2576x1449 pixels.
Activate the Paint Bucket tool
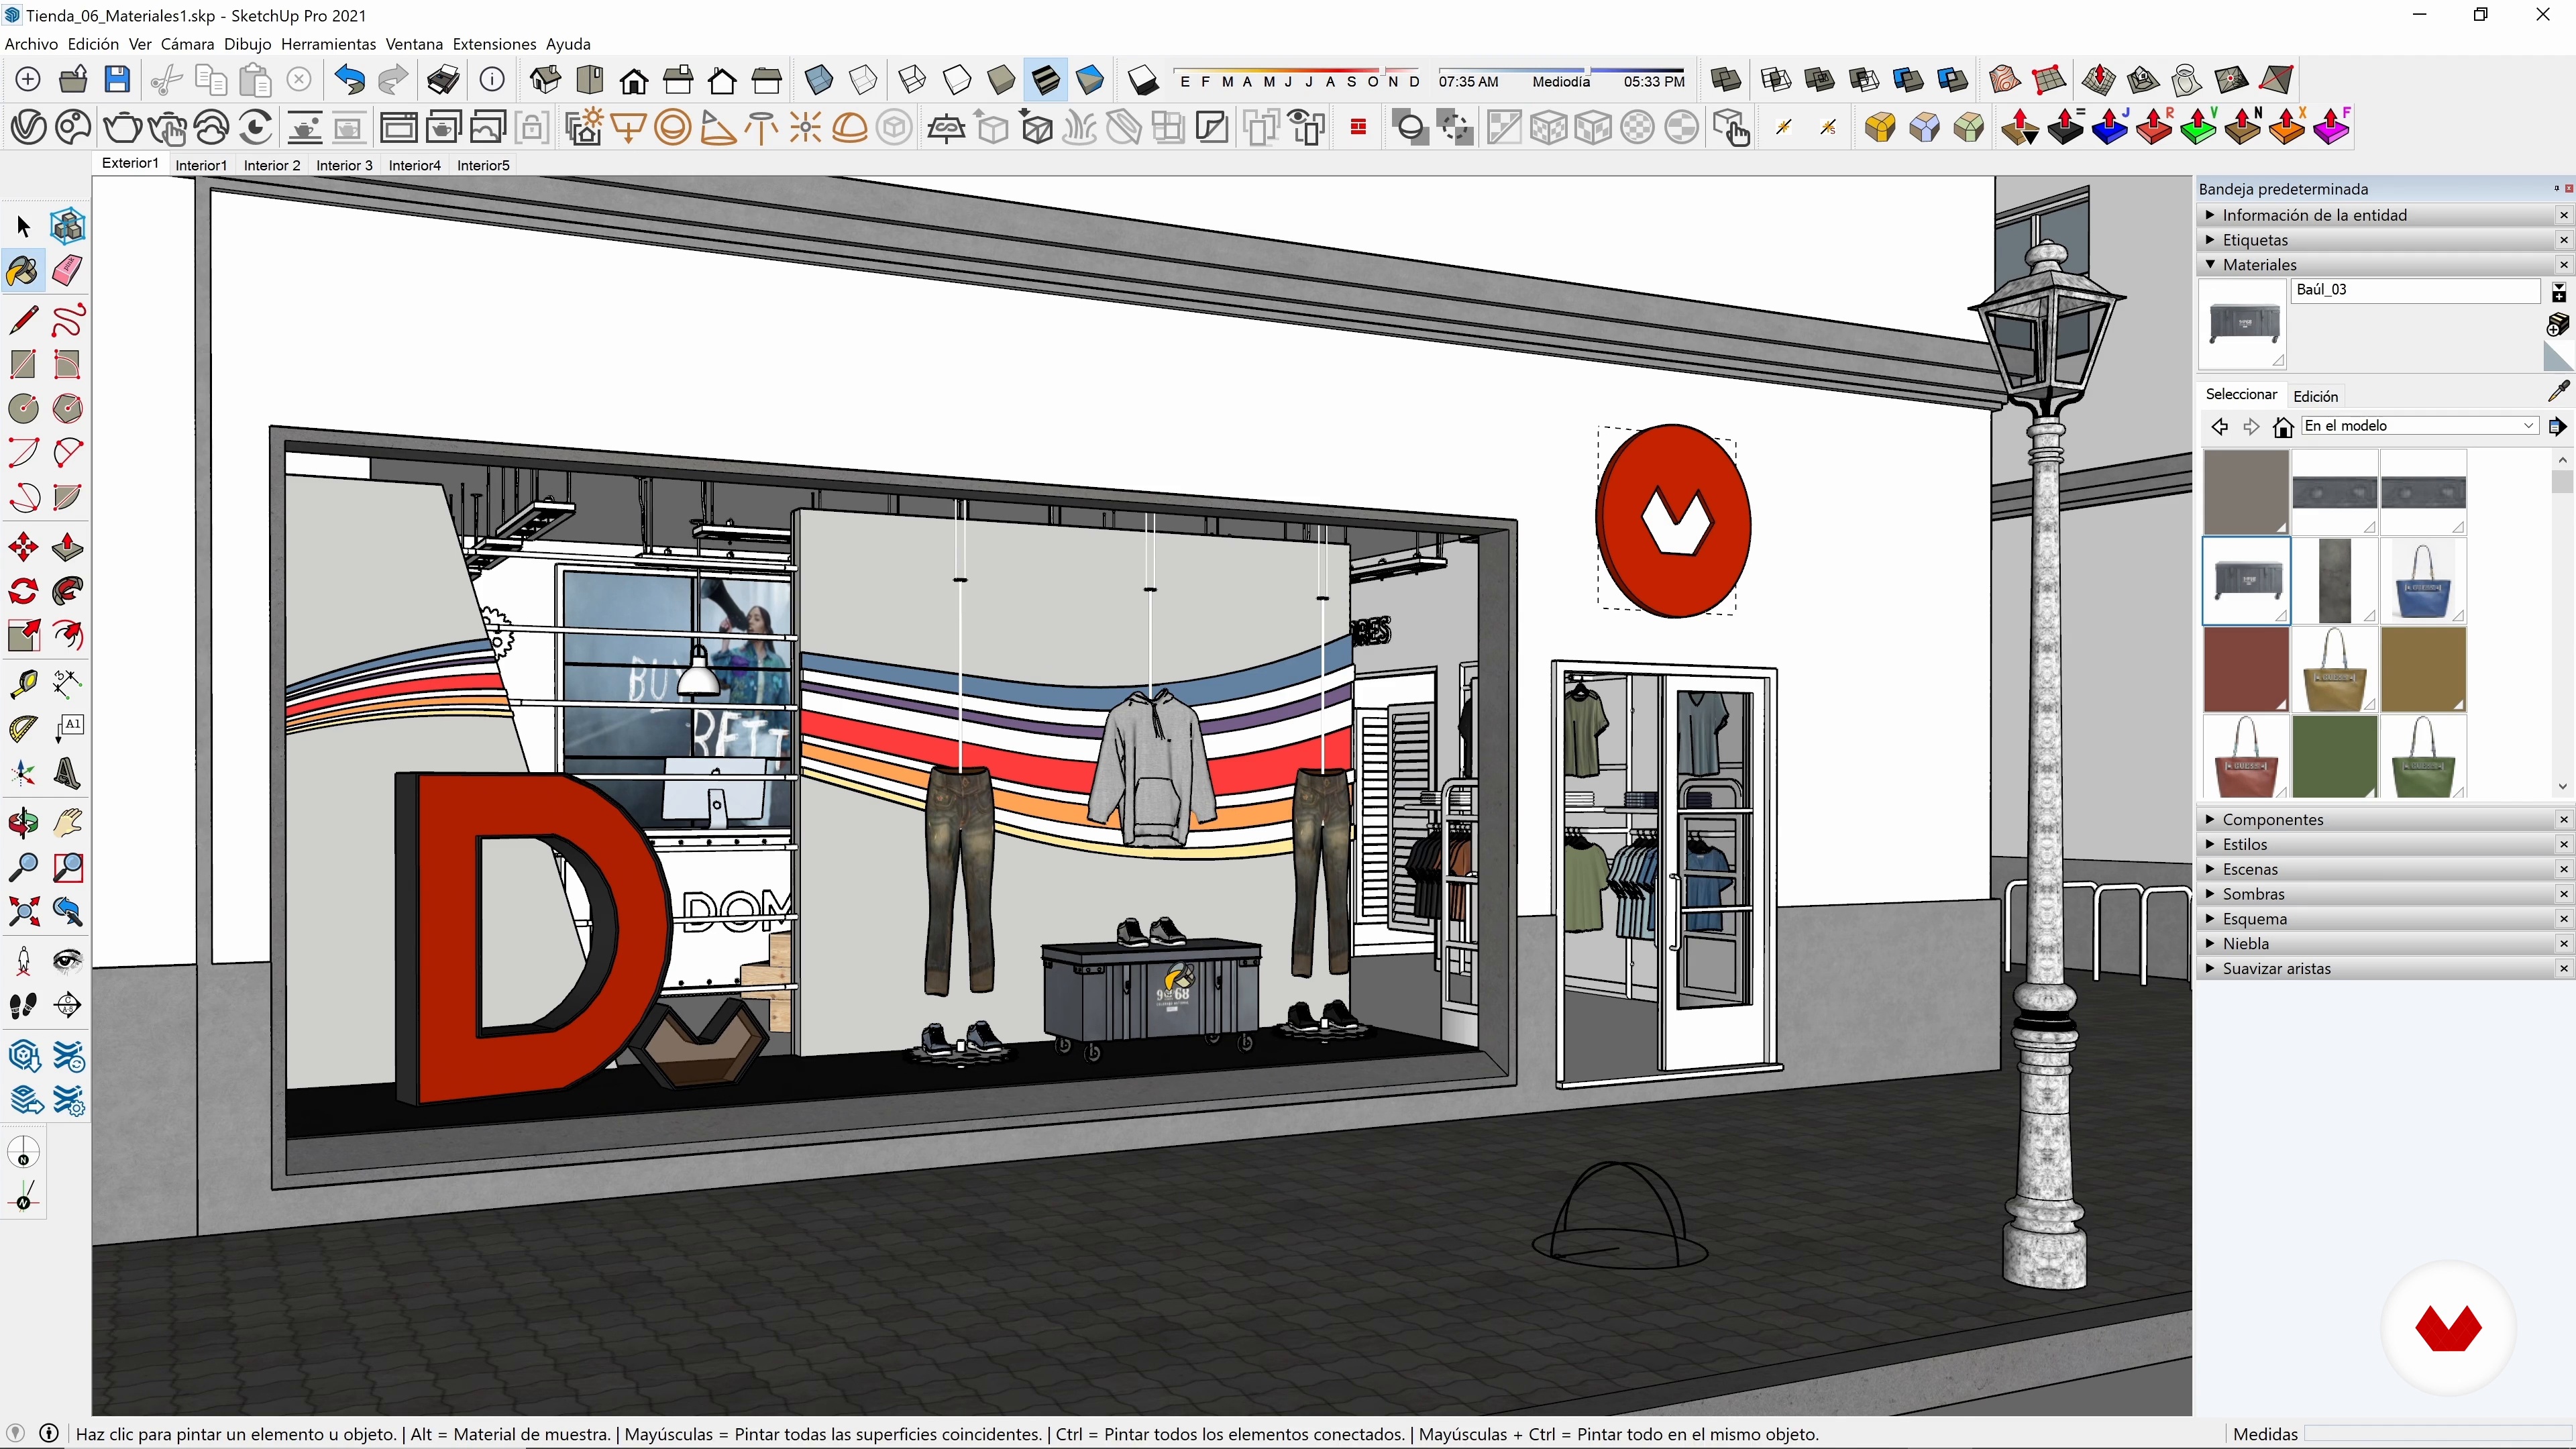click(x=23, y=271)
